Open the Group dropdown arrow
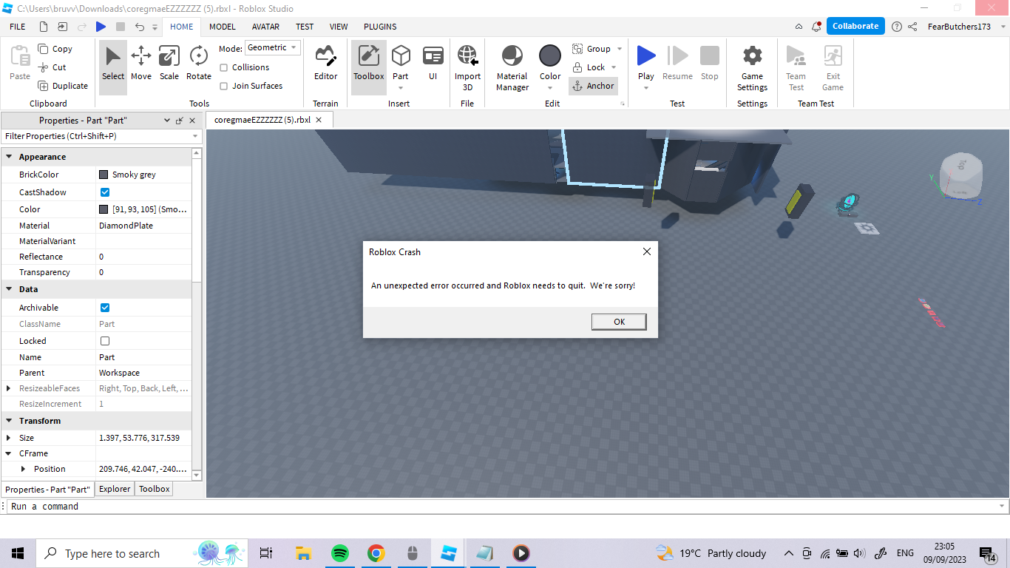 [x=620, y=49]
